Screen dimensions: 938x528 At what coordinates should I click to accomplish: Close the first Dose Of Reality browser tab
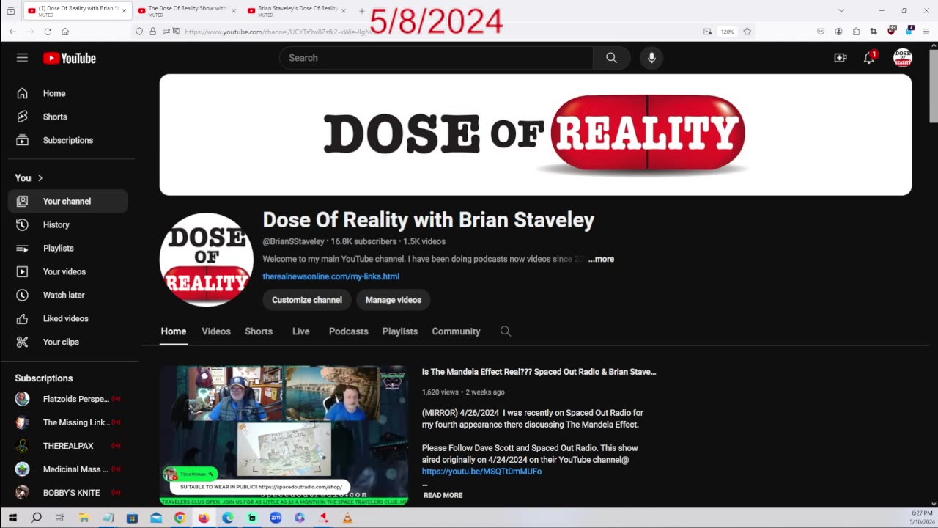[x=124, y=10]
